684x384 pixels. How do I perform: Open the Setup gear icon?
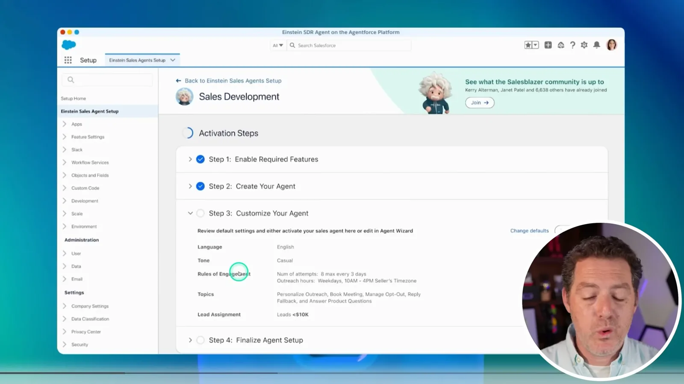[x=584, y=45]
